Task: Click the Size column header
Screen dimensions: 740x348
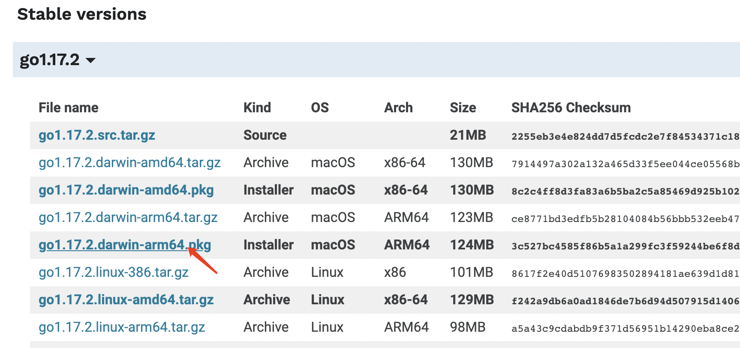Action: pyautogui.click(x=463, y=108)
